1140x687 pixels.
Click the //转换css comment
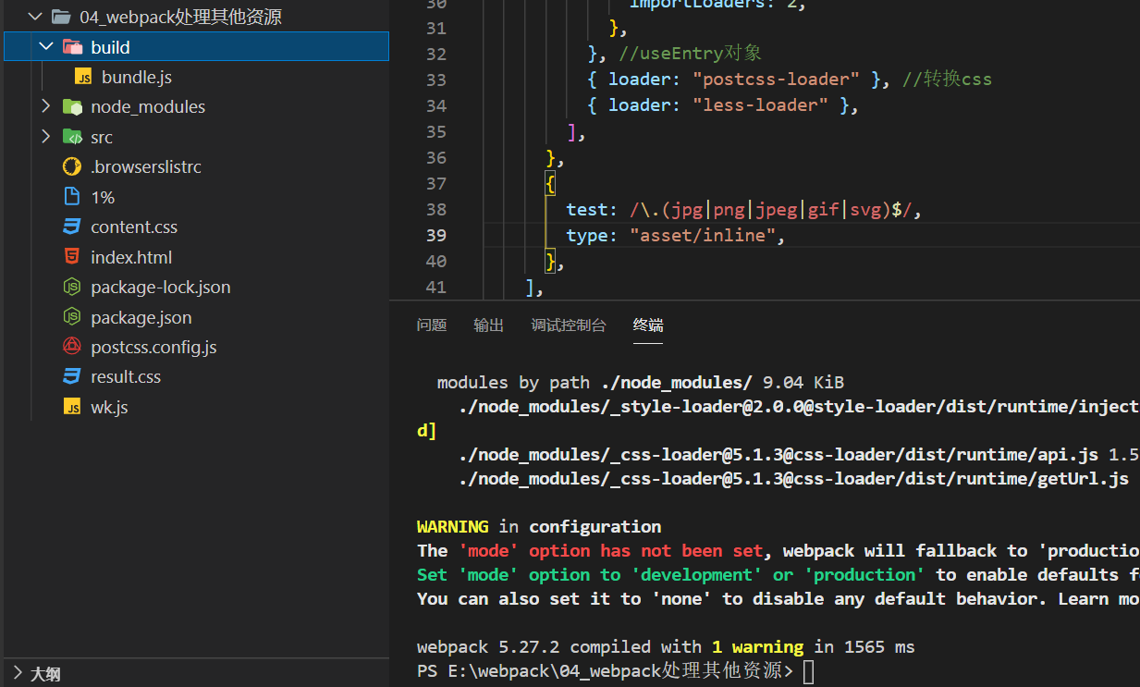947,80
